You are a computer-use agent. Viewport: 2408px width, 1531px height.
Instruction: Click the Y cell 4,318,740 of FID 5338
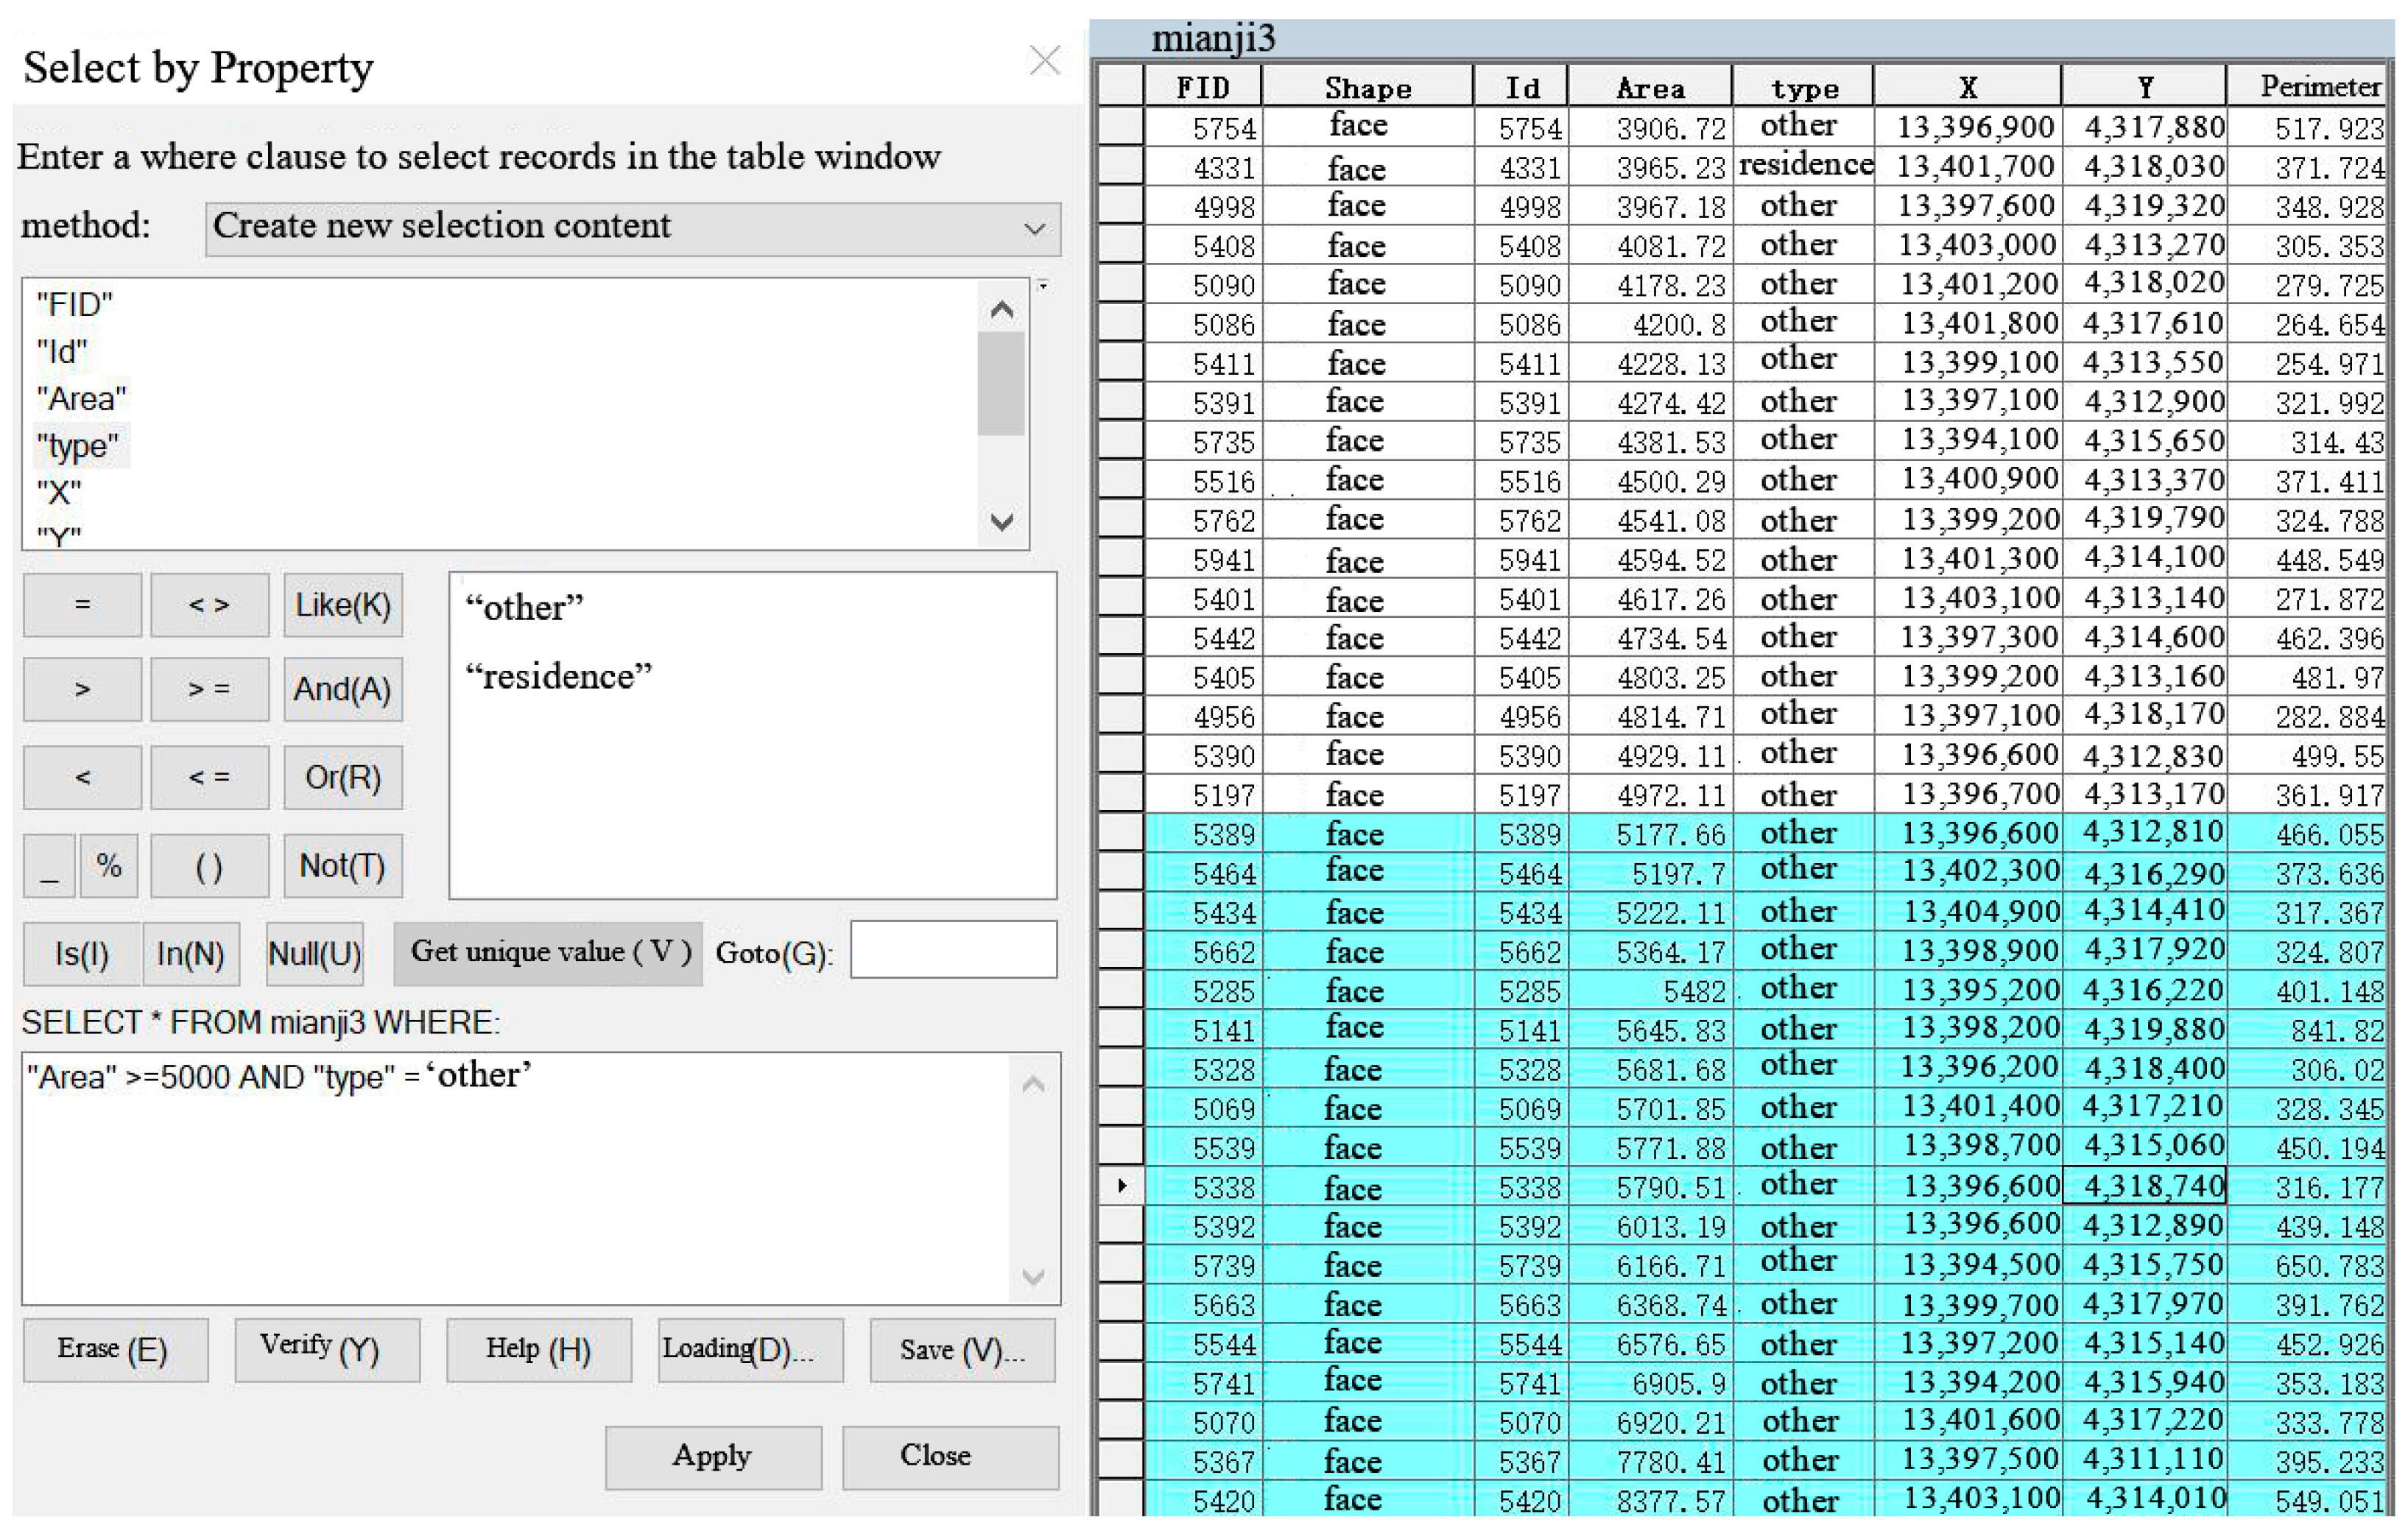[x=2144, y=1186]
